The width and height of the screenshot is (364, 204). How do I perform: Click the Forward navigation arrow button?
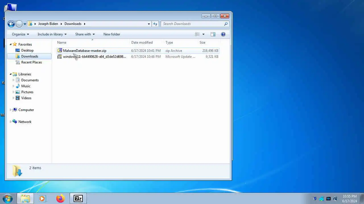click(x=19, y=24)
